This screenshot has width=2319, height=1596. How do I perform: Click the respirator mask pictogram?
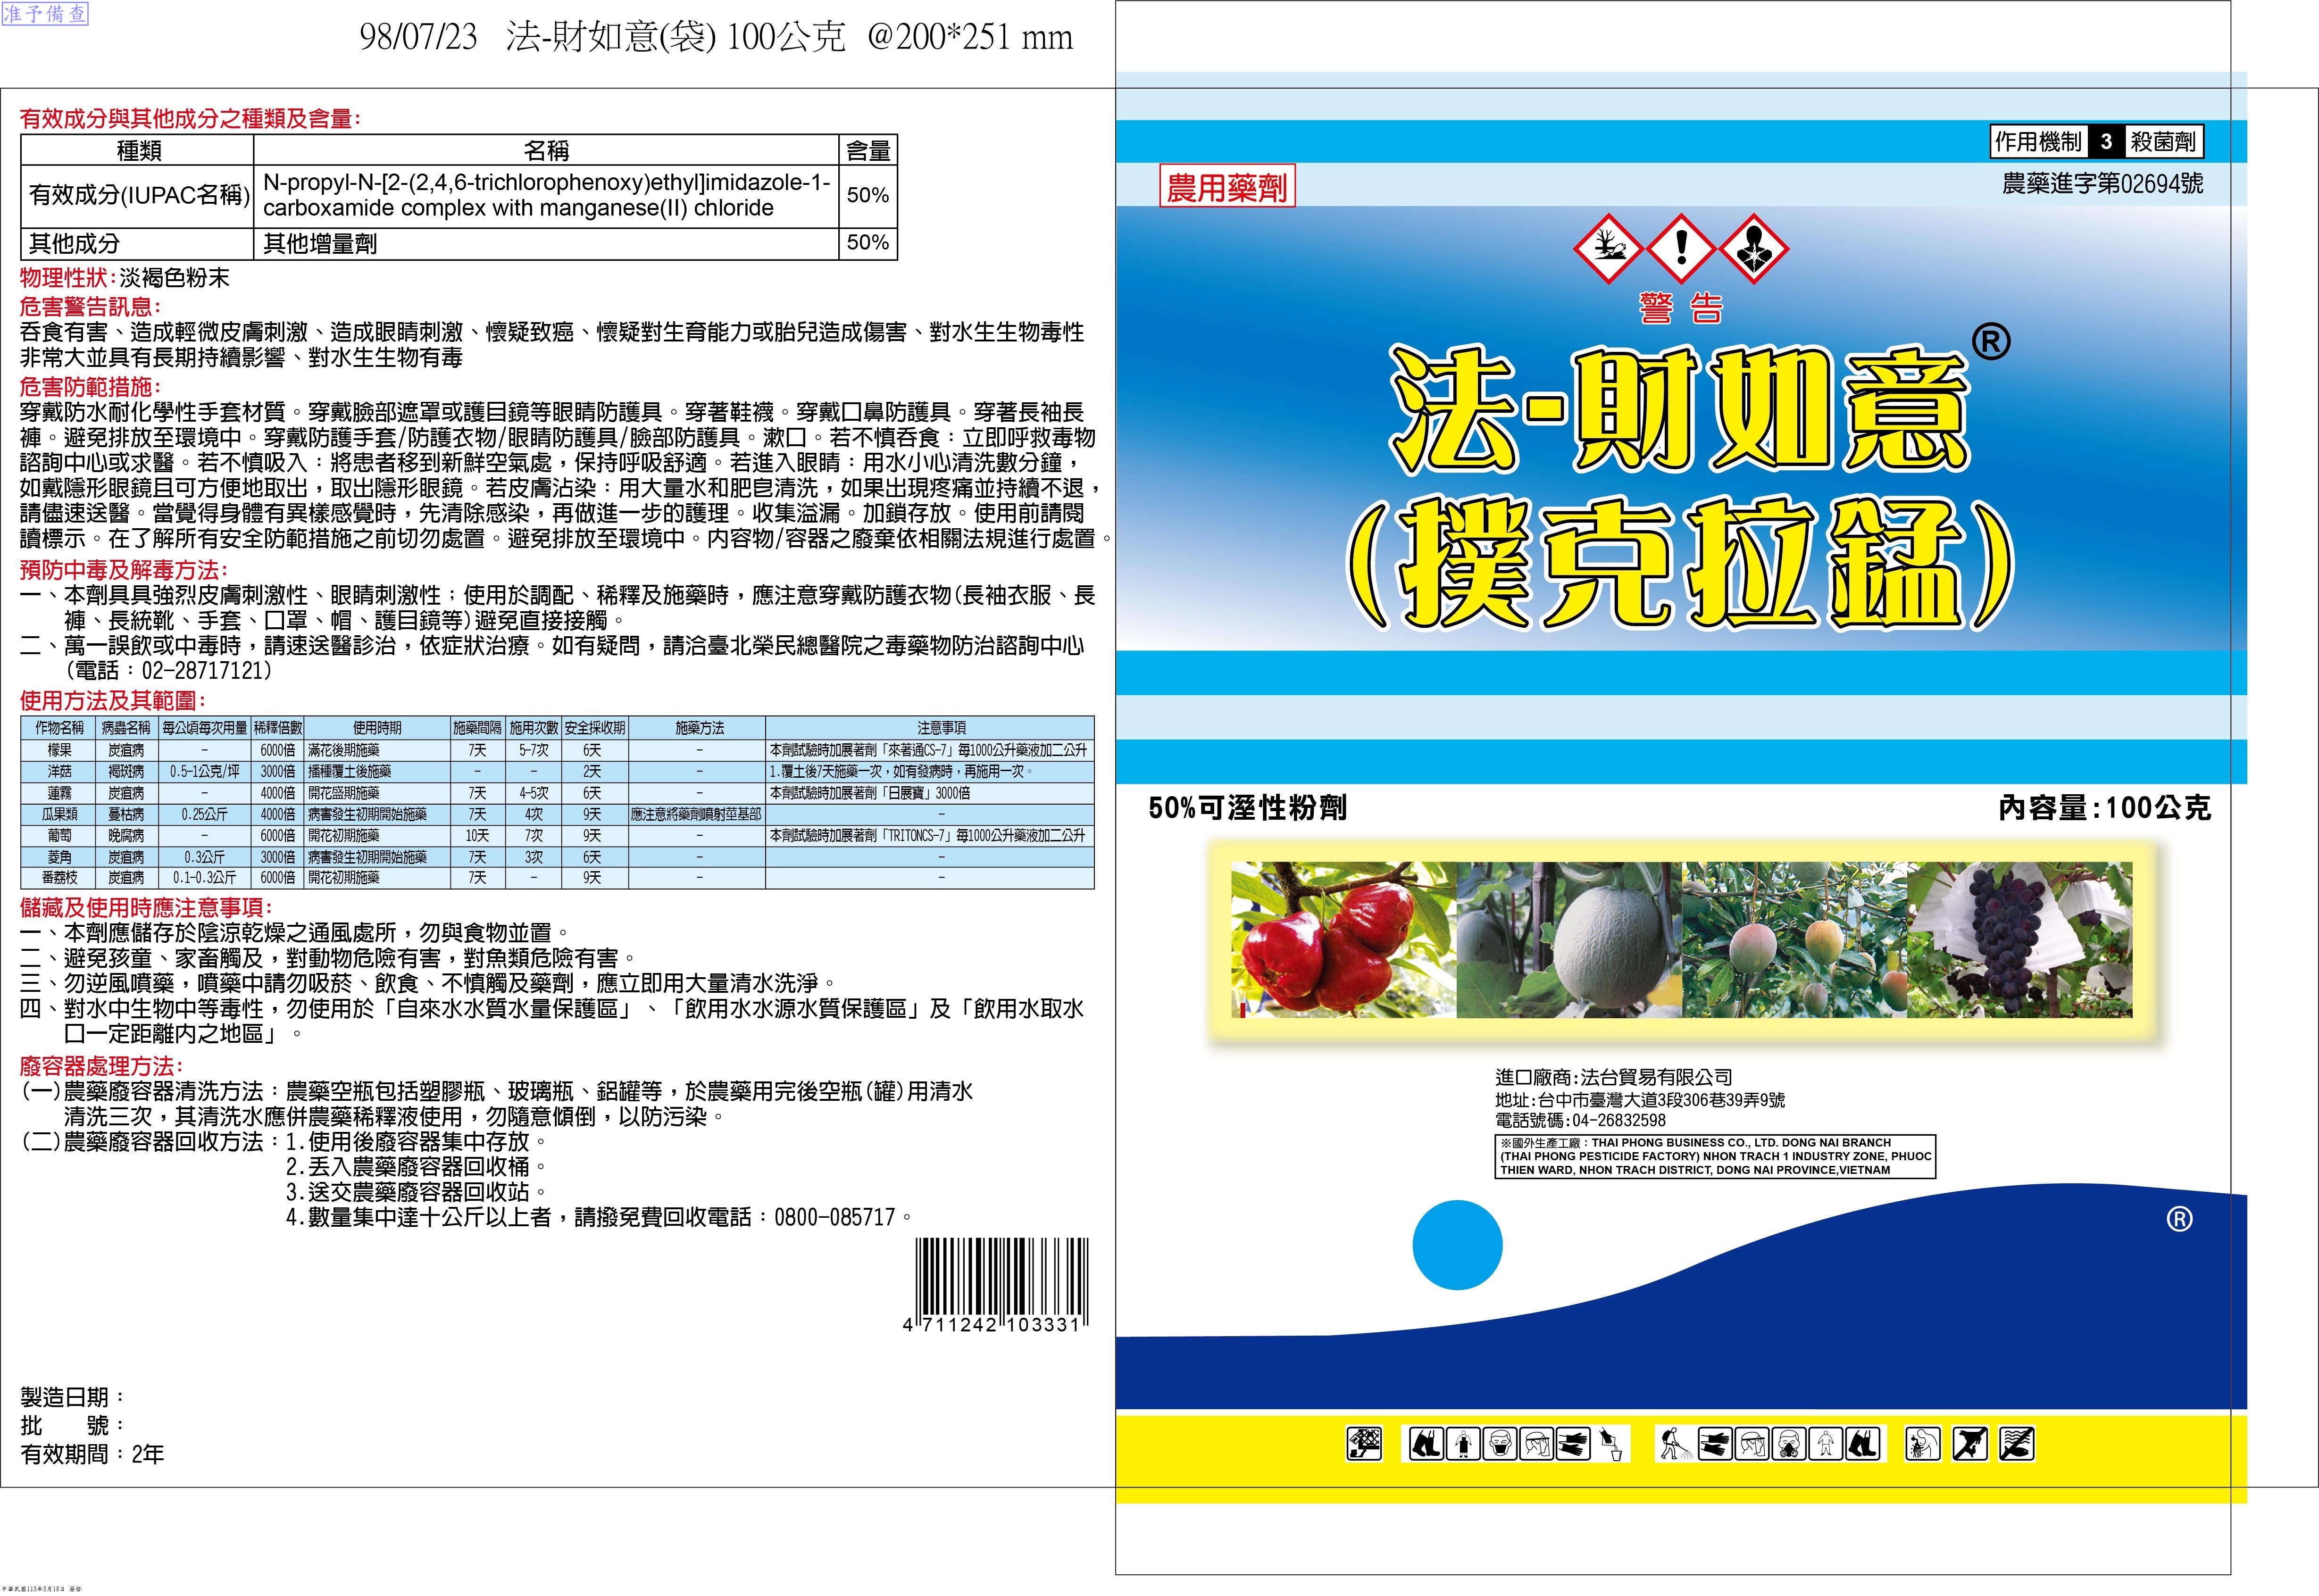coord(1788,1443)
